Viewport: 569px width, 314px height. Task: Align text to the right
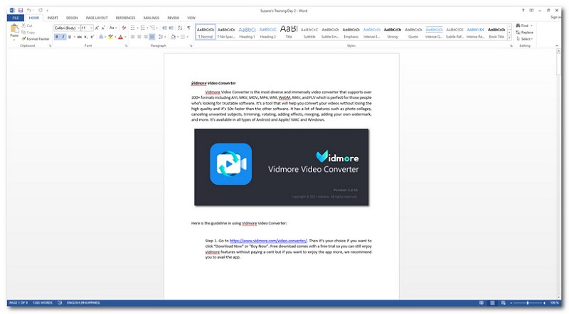pyautogui.click(x=146, y=37)
